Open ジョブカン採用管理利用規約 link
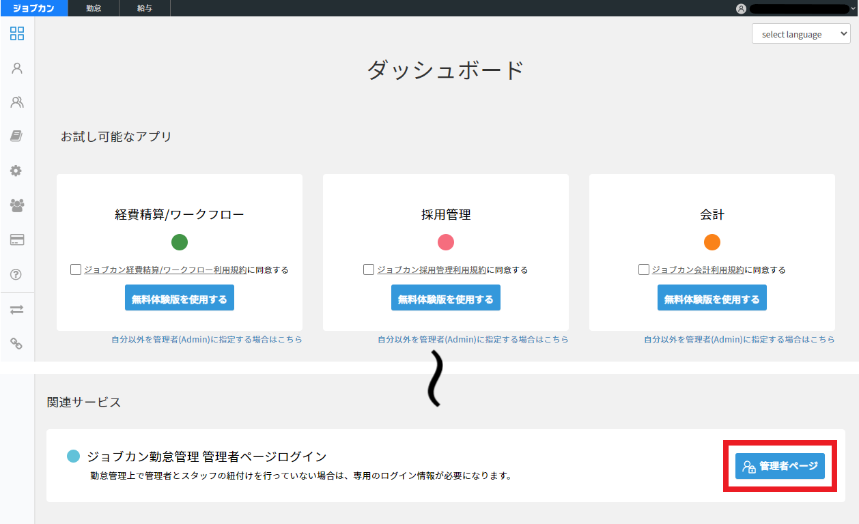This screenshot has height=524, width=859. pos(432,270)
